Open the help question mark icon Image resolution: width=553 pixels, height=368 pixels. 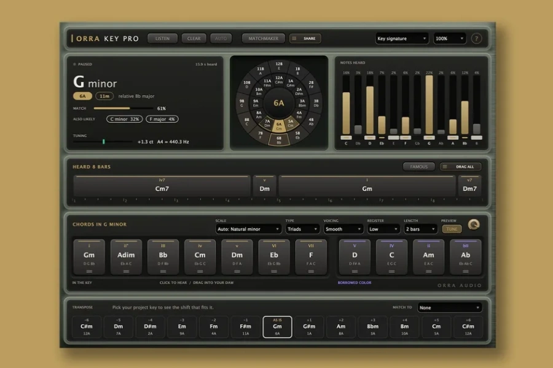(x=476, y=39)
